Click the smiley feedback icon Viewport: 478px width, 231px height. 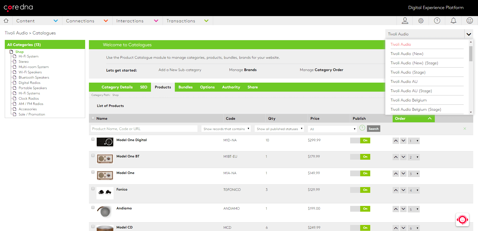point(469,21)
